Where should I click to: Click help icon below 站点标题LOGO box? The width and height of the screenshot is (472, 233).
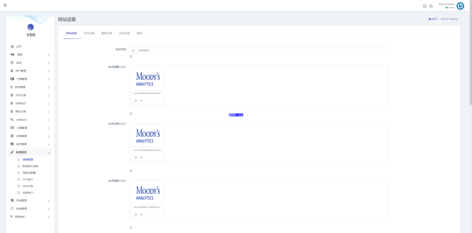click(131, 114)
